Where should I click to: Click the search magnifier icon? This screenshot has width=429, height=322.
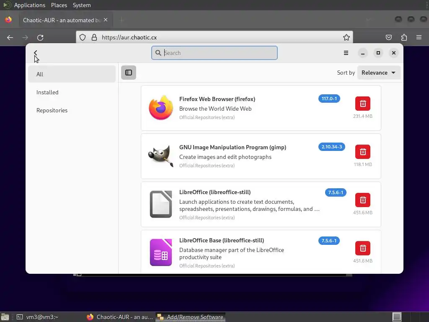tap(158, 53)
